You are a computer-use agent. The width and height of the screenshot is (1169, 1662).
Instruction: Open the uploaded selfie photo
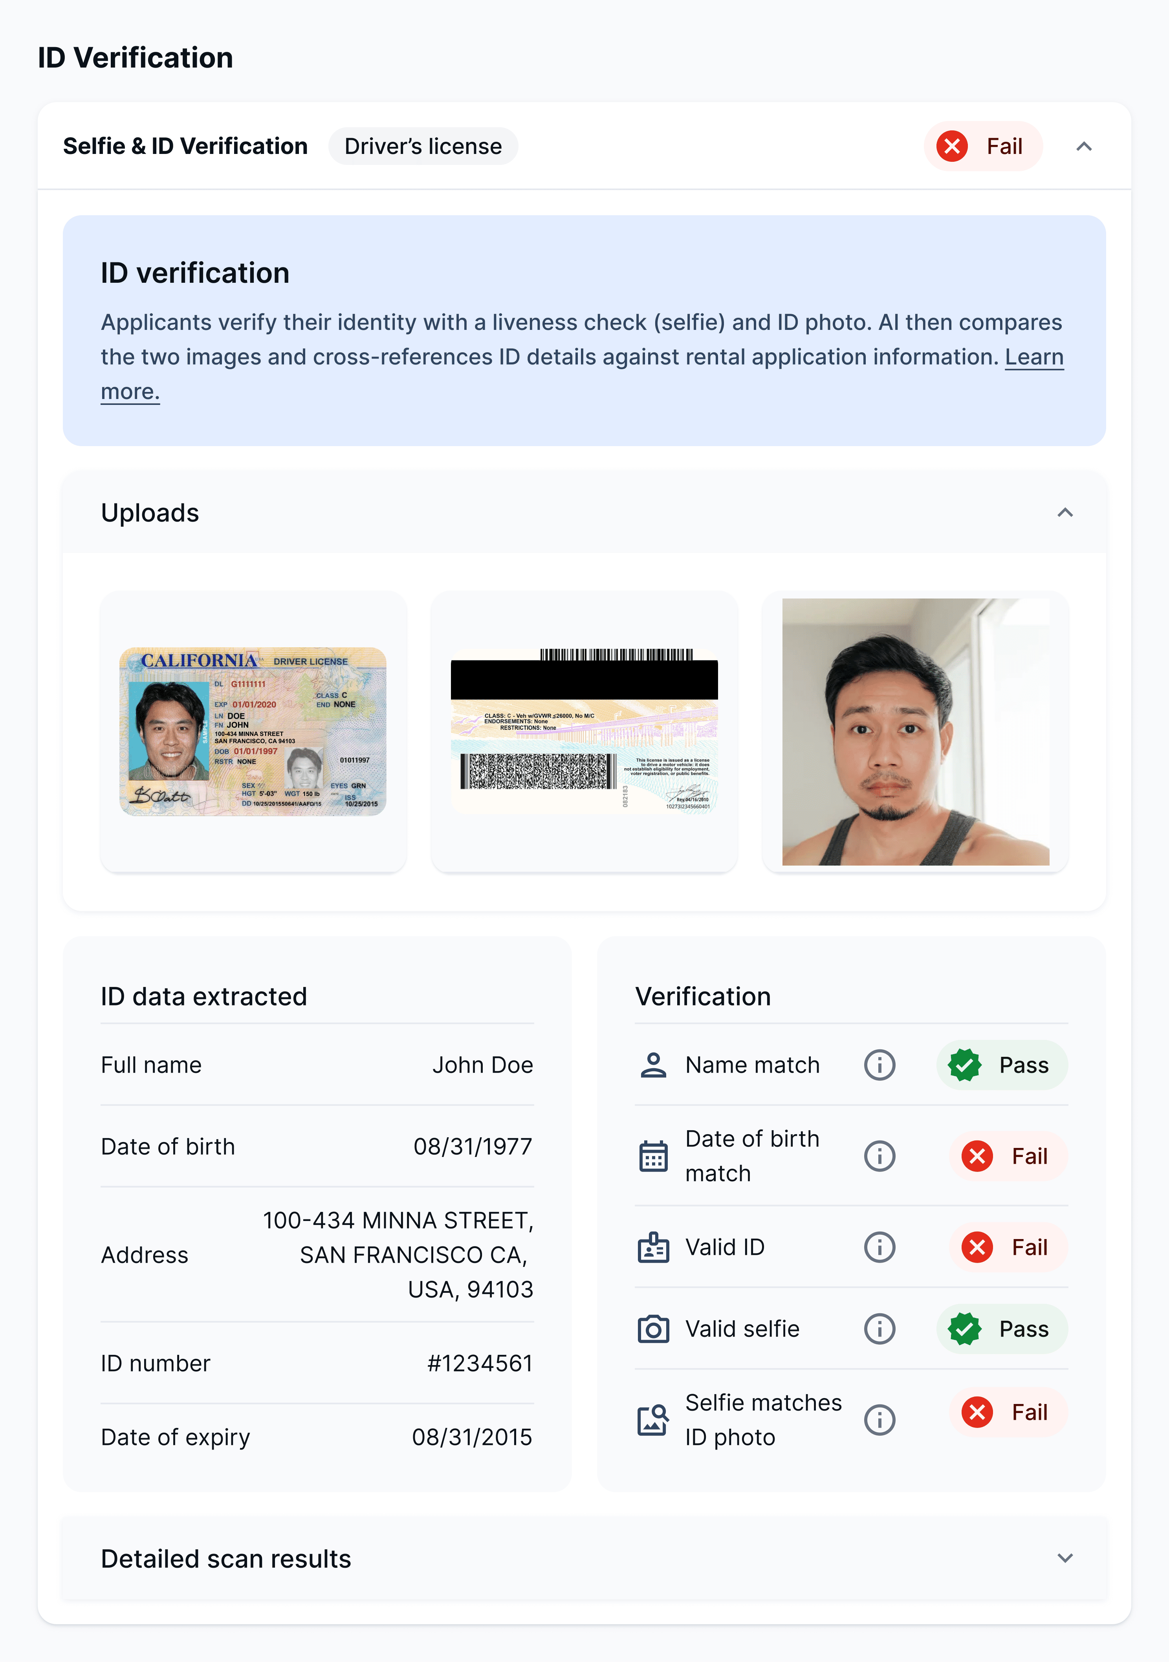[x=916, y=732]
